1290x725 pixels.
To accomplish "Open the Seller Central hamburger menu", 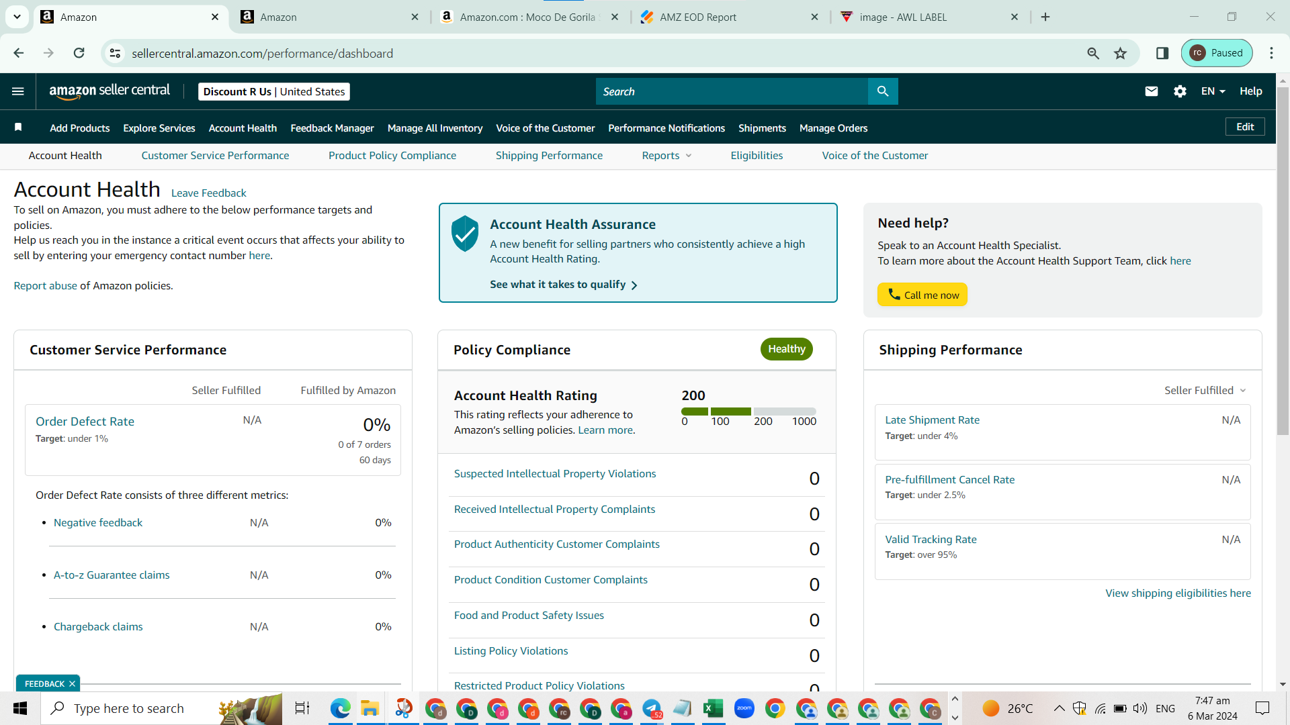I will pyautogui.click(x=18, y=91).
